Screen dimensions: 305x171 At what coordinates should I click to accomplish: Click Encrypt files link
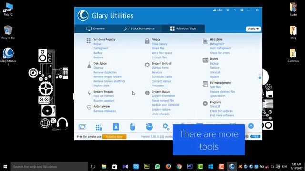tap(159, 57)
